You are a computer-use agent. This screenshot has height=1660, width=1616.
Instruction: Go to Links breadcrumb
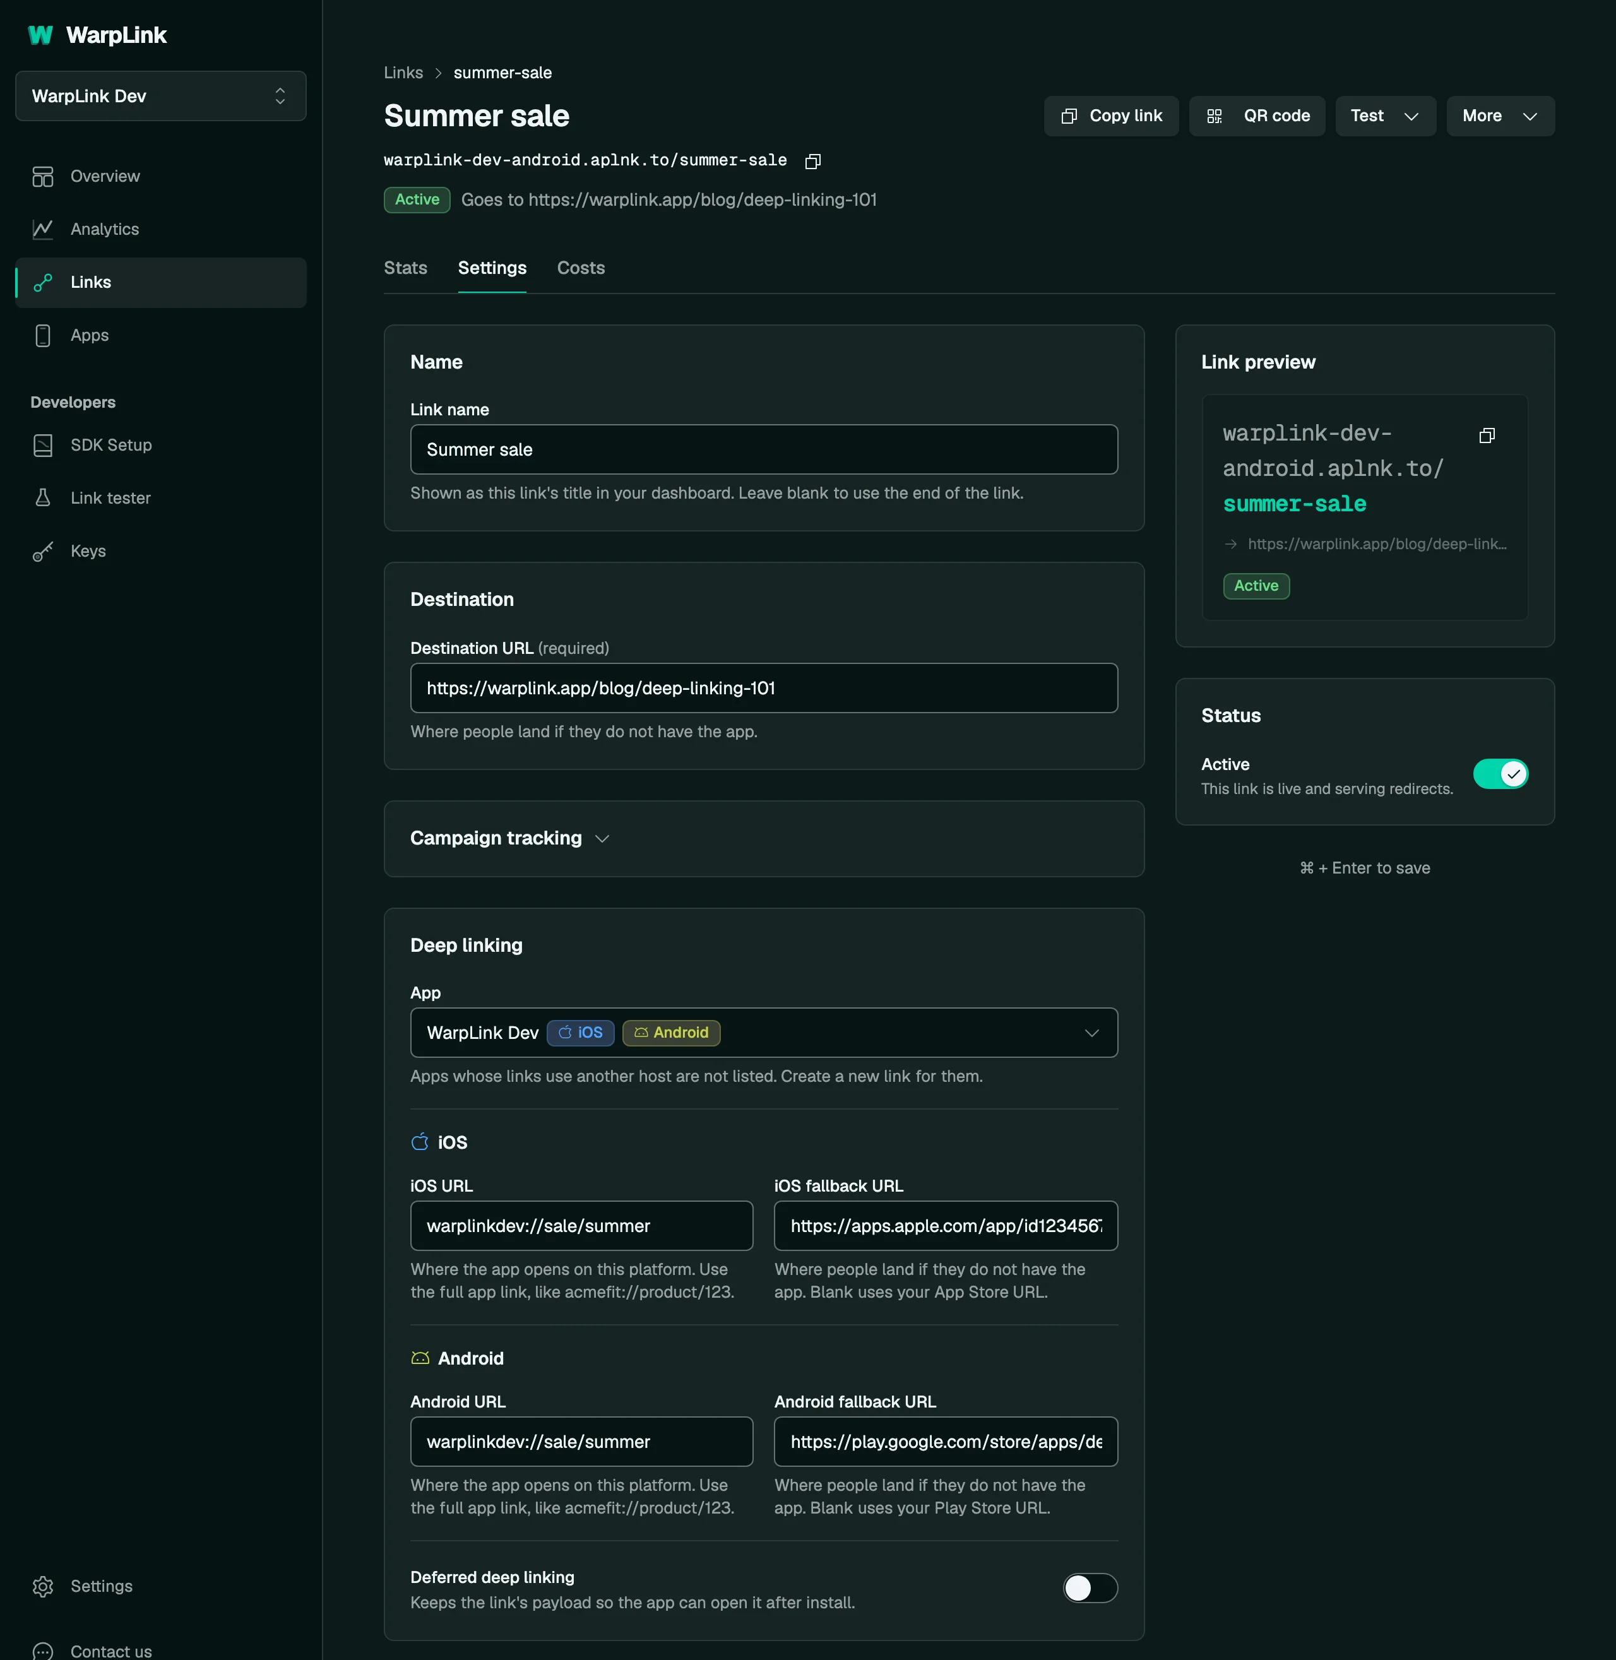403,73
